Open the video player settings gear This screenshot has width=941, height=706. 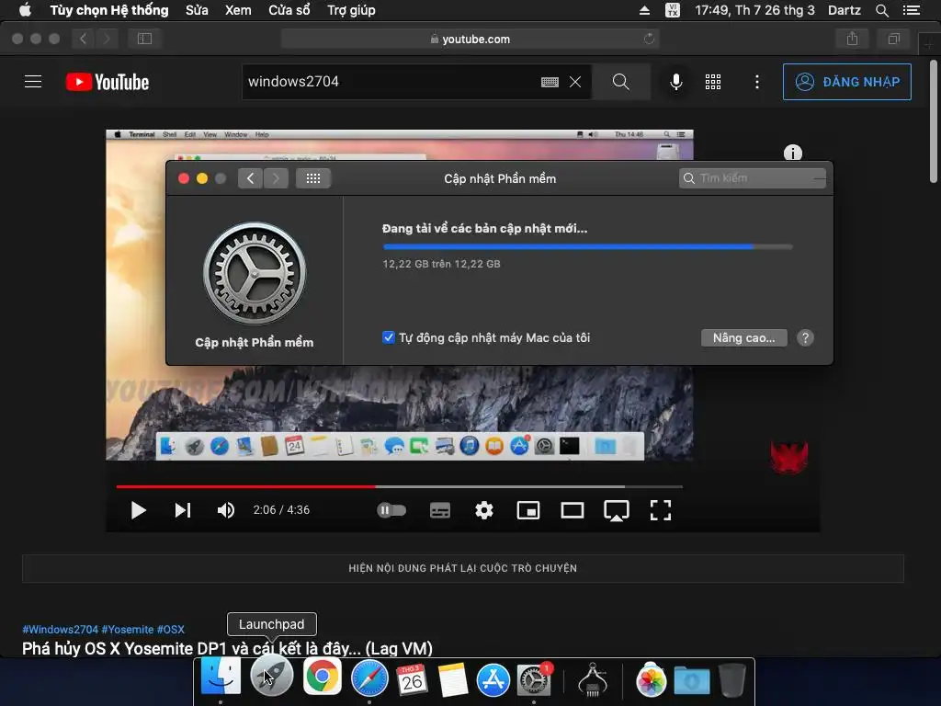[483, 510]
